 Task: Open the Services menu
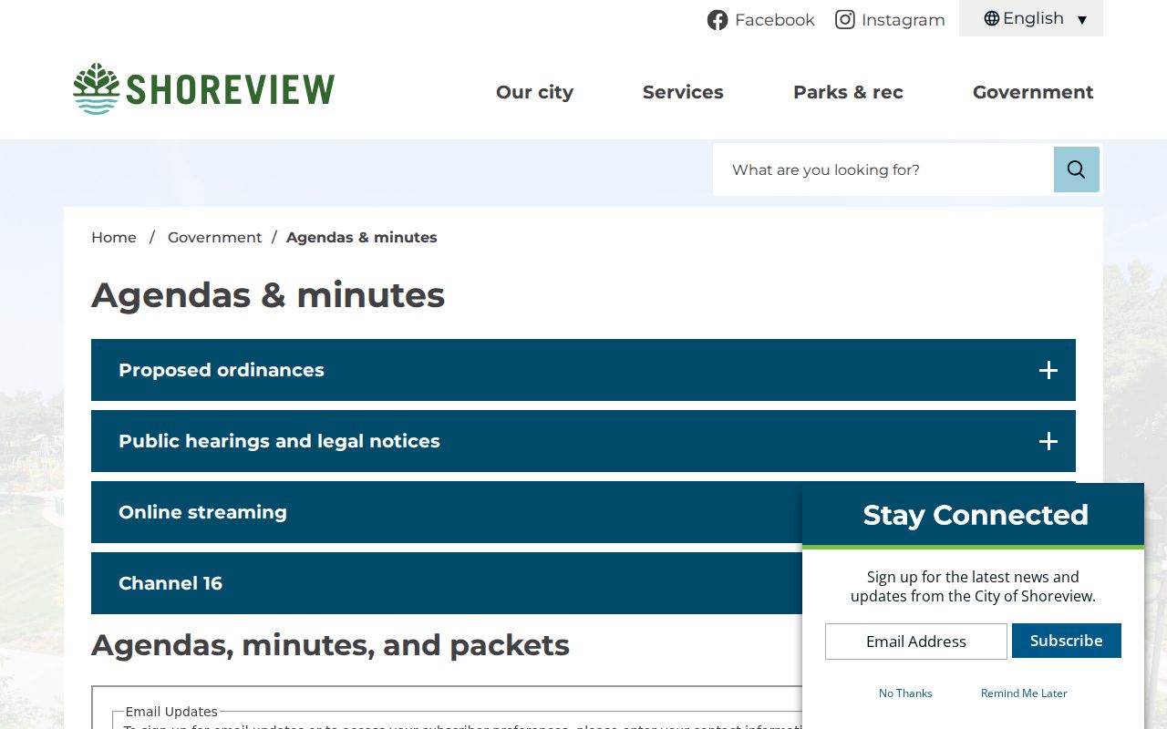point(683,92)
